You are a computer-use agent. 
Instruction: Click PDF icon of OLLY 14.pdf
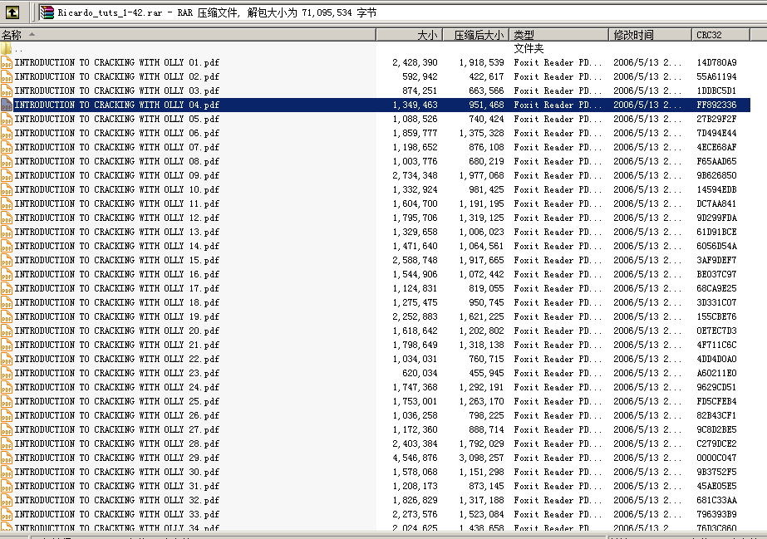point(7,247)
